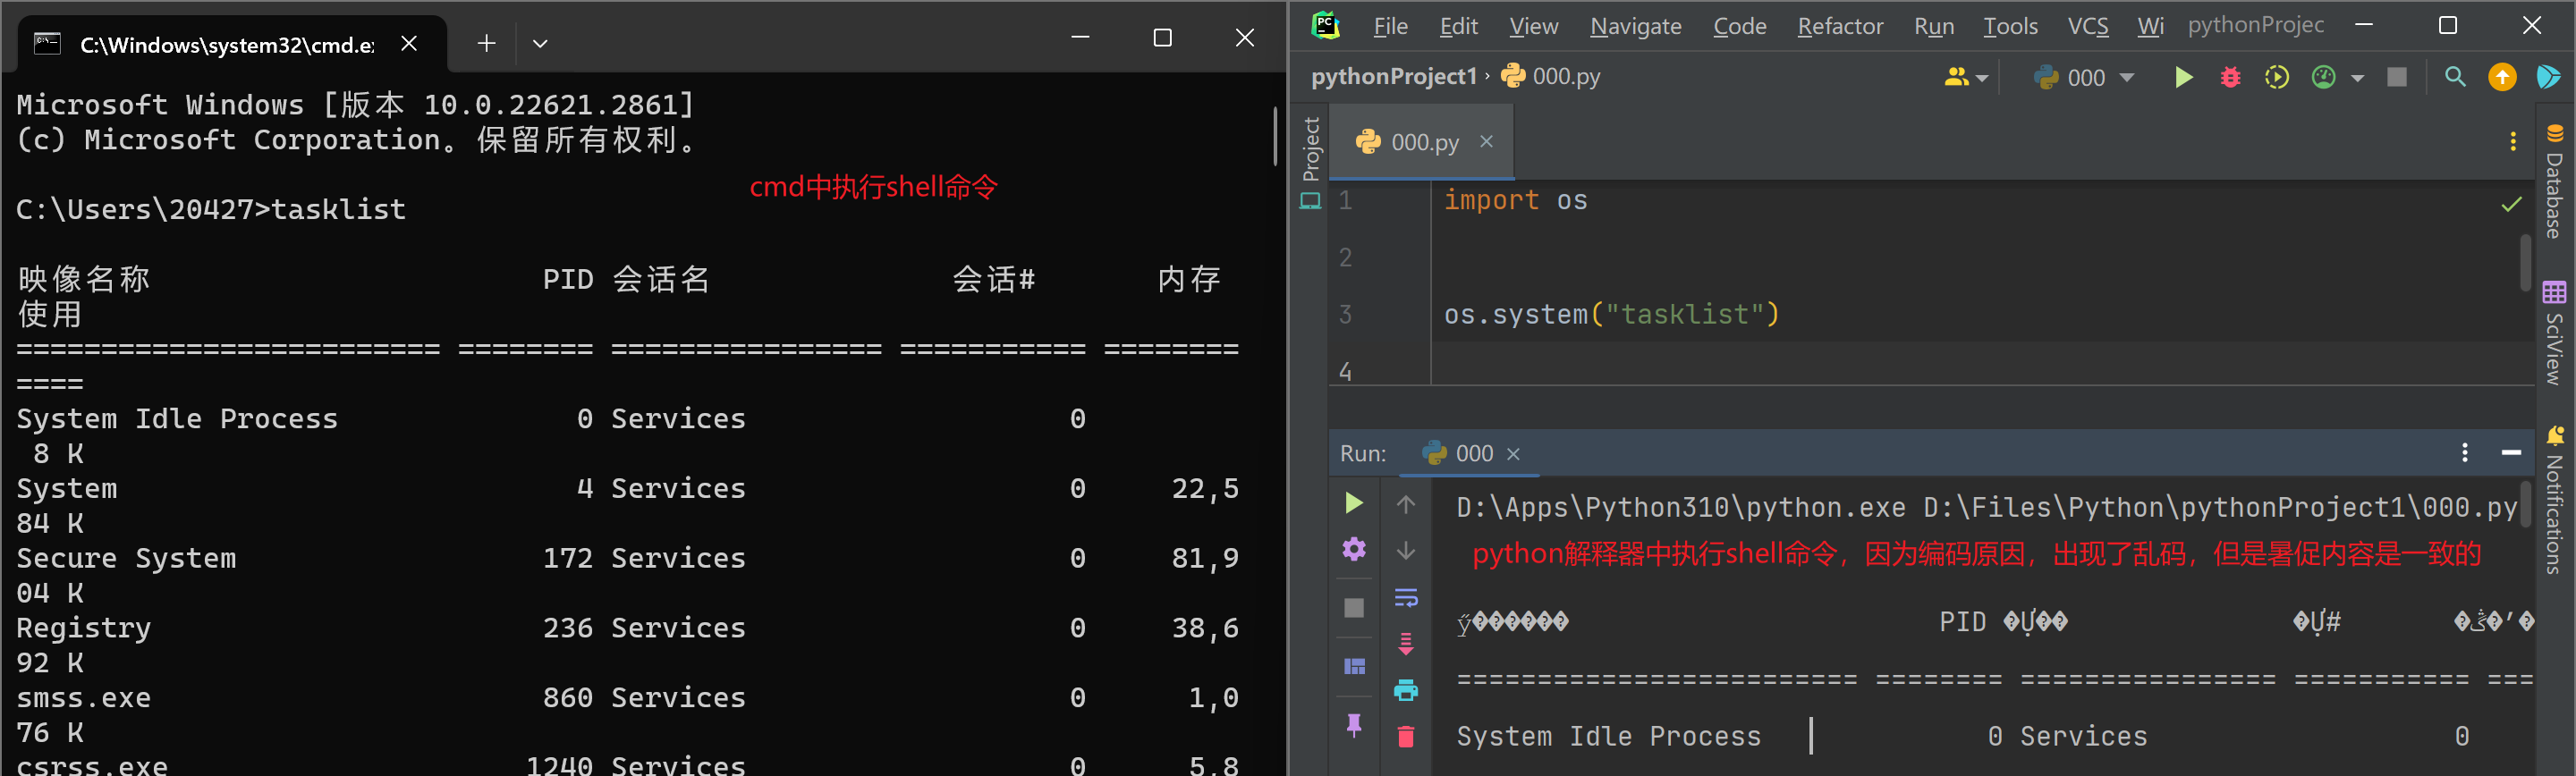Open Search Everywhere magnifier icon
This screenshot has height=776, width=2576.
tap(2455, 77)
